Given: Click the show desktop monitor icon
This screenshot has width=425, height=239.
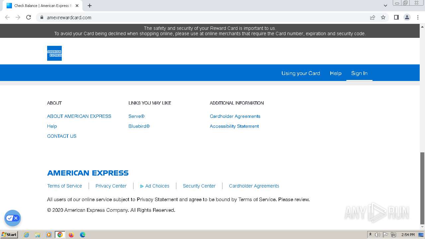Looking at the screenshot, I should 421,235.
